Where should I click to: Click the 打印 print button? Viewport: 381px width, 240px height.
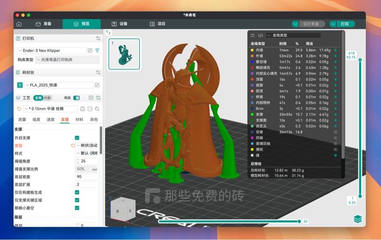pos(345,24)
